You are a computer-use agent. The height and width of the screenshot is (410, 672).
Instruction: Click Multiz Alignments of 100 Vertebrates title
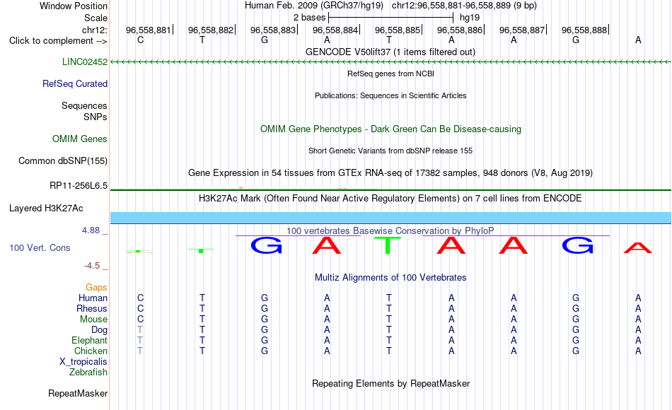[390, 278]
